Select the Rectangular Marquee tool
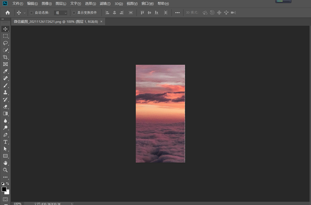This screenshot has height=205, width=311. (5, 36)
